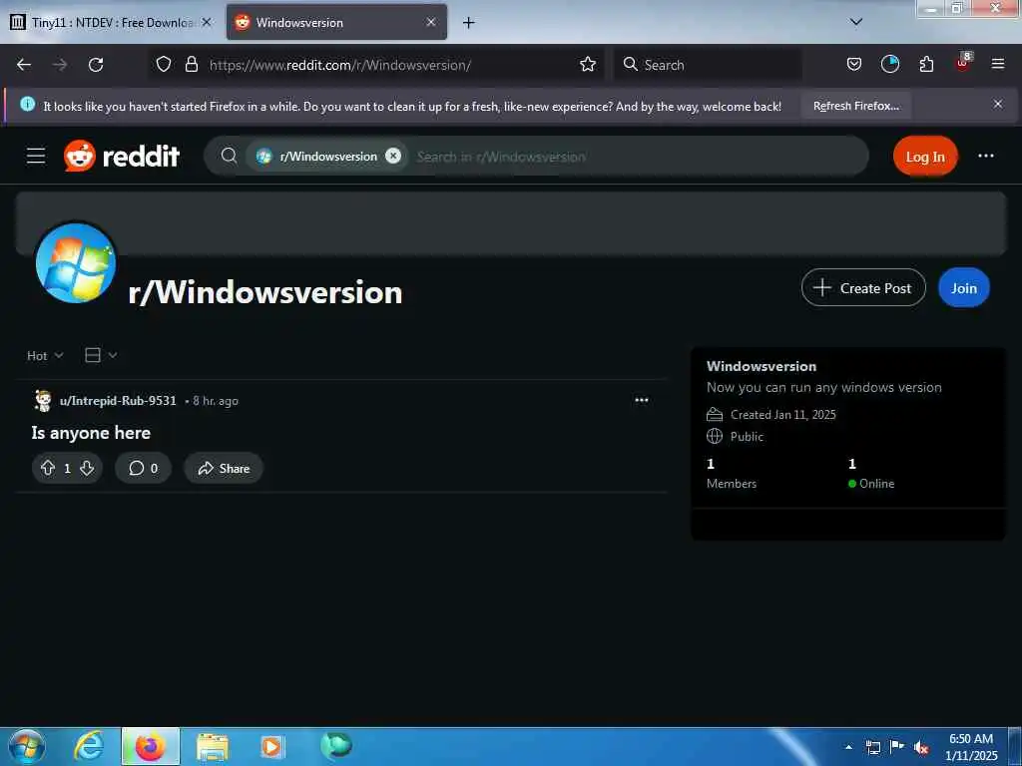Remove the r/Windowsversion search filter chip

coord(393,156)
